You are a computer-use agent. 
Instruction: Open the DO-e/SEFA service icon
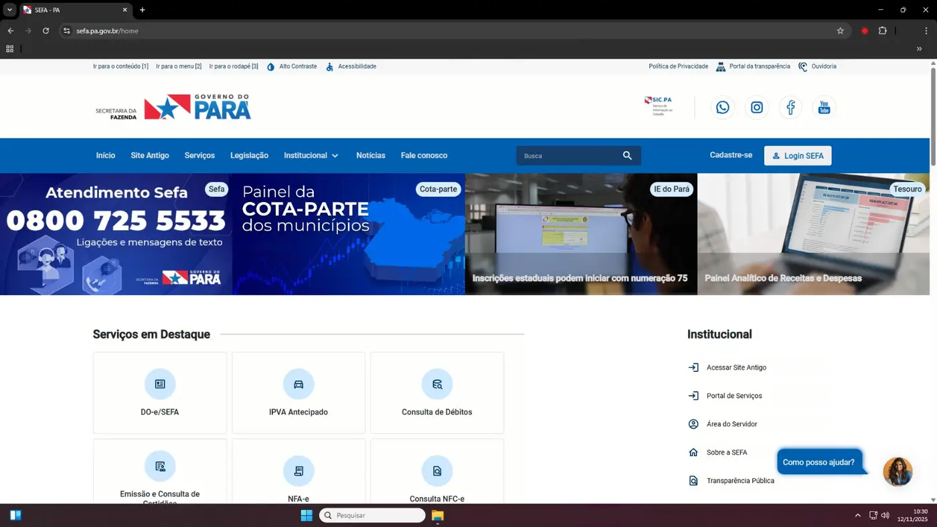coord(160,385)
